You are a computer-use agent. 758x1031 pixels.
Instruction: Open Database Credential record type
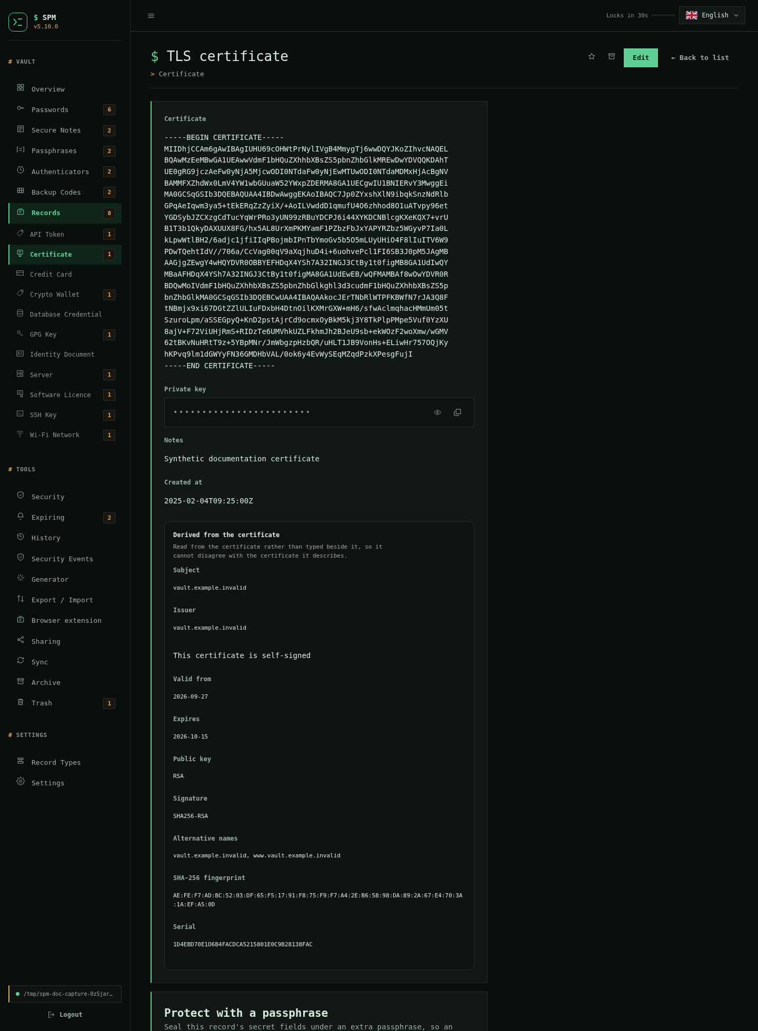click(x=65, y=315)
